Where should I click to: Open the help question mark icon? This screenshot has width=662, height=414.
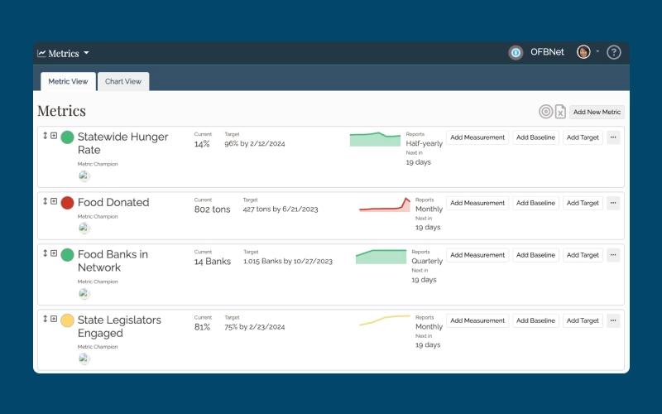pyautogui.click(x=613, y=52)
